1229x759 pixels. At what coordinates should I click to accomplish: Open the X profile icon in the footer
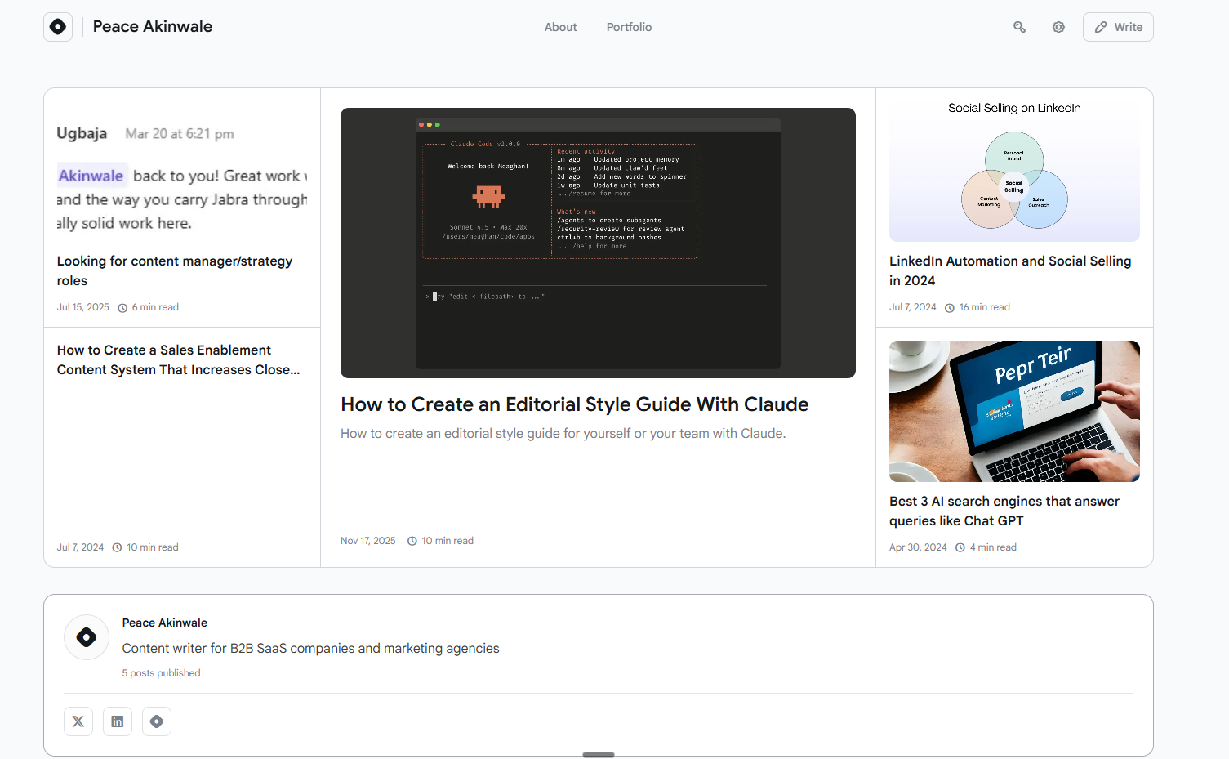[78, 721]
